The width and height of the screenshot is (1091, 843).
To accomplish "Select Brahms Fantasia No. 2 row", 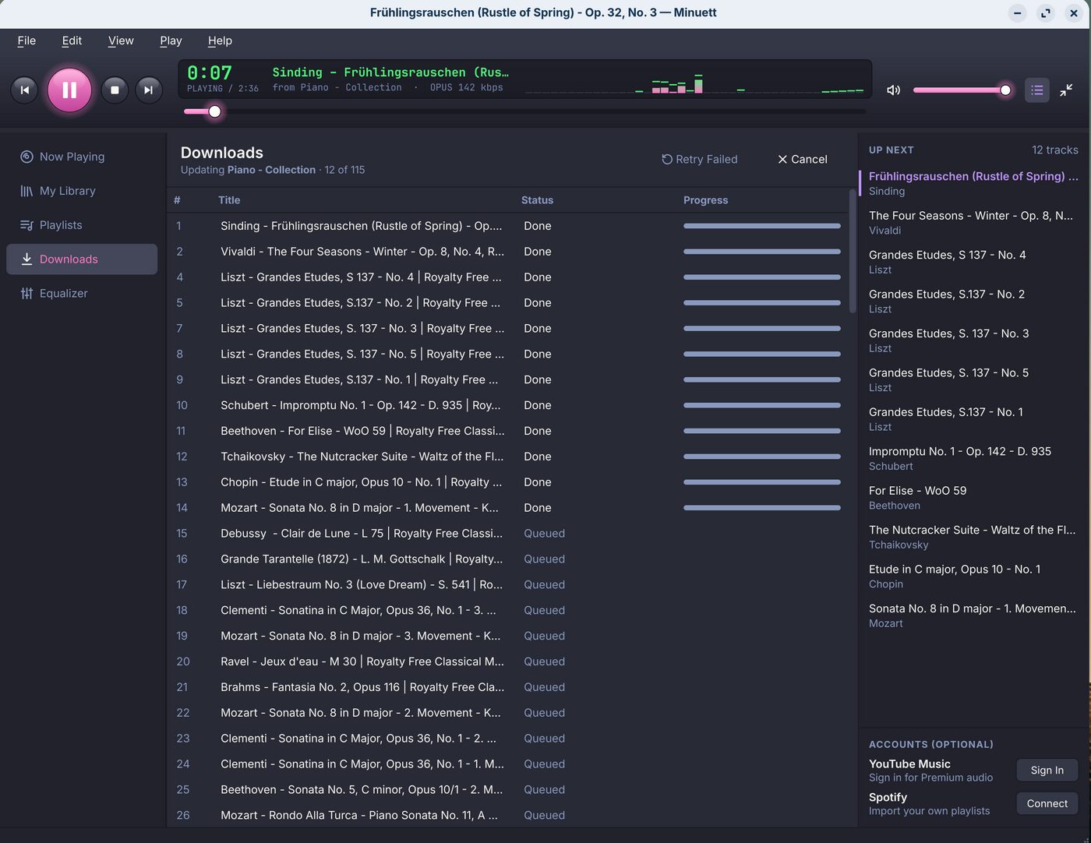I will [508, 687].
